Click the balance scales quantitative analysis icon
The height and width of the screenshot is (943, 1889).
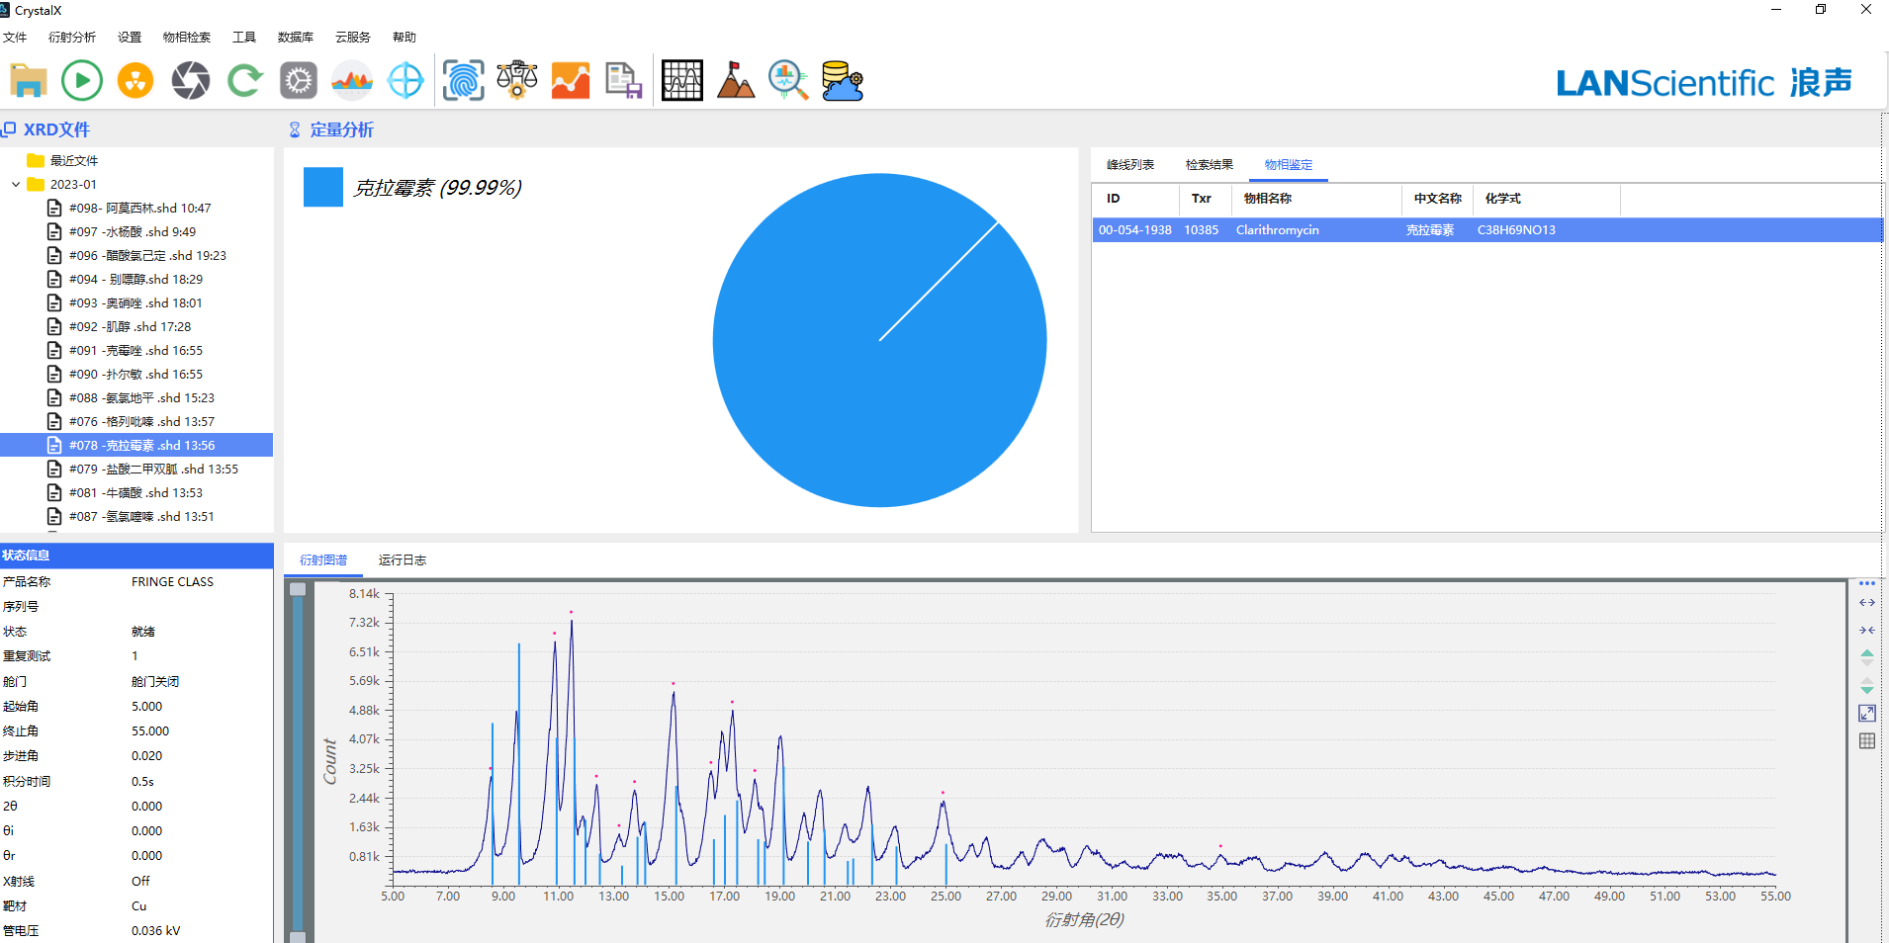516,81
